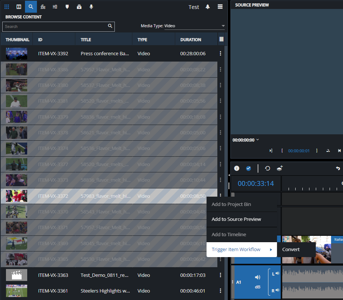The width and height of the screenshot is (343, 300).
Task: Open the Media Type Video dropdown
Action: pyautogui.click(x=223, y=26)
